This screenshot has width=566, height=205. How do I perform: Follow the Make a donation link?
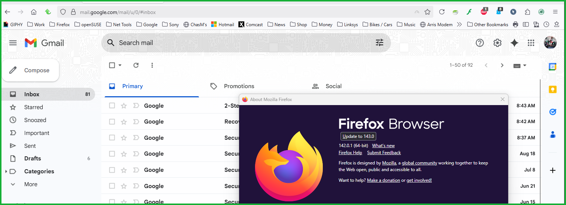384,180
